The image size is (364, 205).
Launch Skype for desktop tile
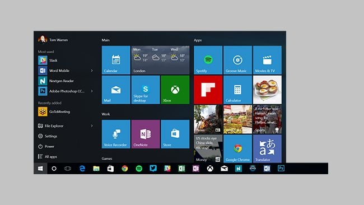click(146, 90)
